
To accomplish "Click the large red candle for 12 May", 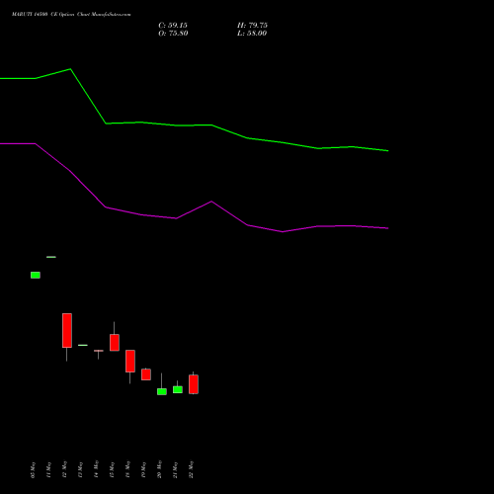I will [x=67, y=330].
